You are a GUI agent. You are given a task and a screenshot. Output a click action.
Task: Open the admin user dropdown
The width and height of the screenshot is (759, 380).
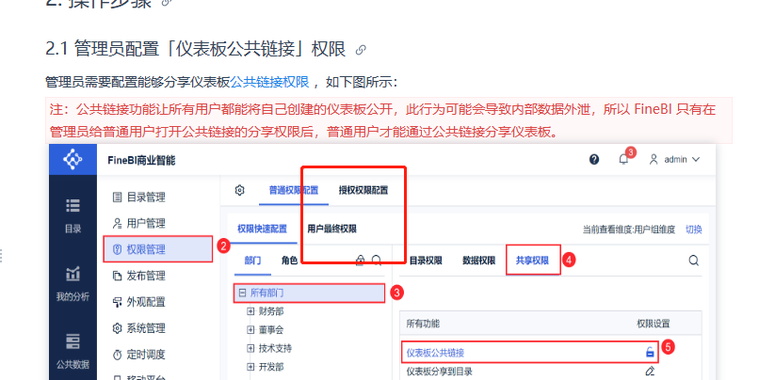point(674,160)
